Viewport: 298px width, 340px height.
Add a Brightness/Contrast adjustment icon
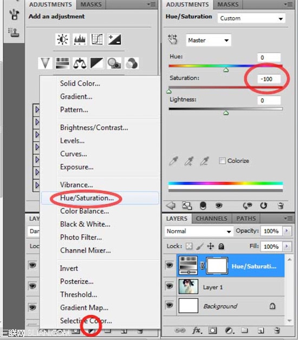point(62,39)
